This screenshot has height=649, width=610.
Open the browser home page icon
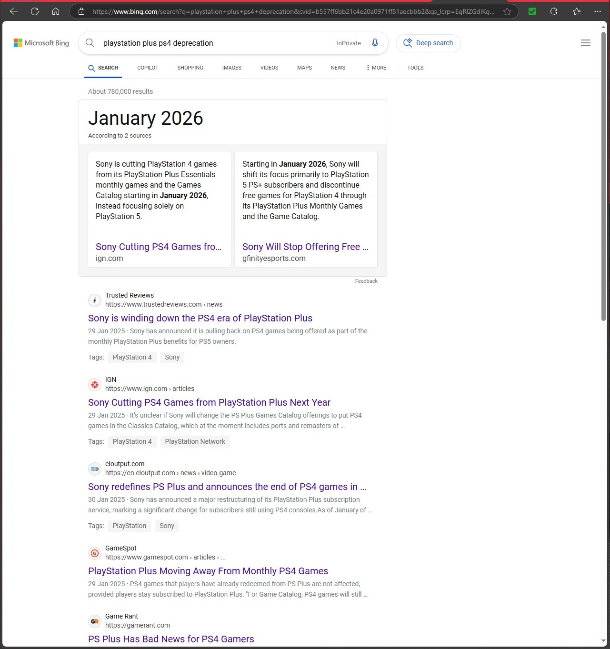point(56,11)
